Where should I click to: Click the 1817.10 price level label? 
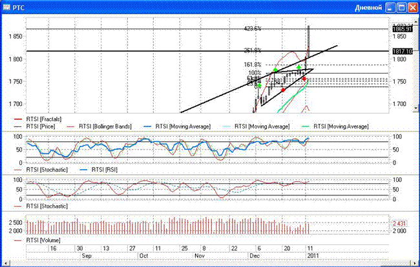(403, 51)
